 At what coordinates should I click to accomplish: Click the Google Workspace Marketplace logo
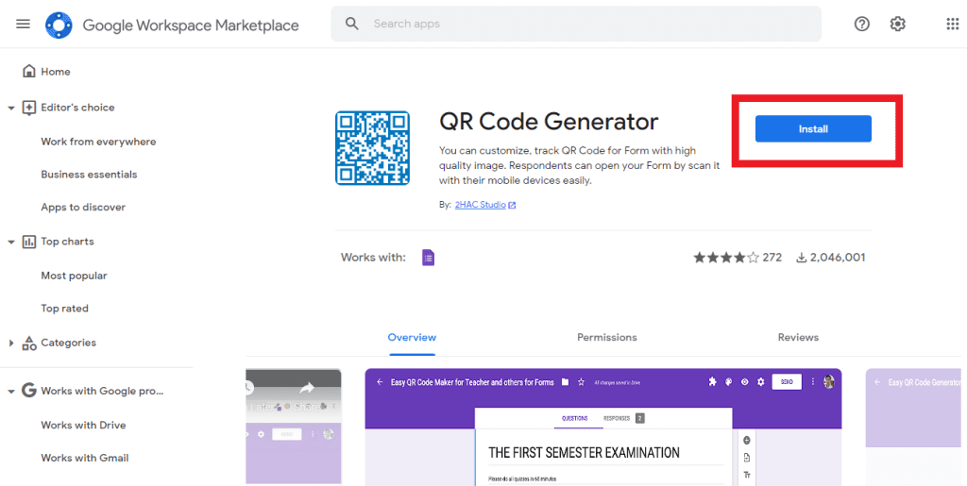click(59, 25)
